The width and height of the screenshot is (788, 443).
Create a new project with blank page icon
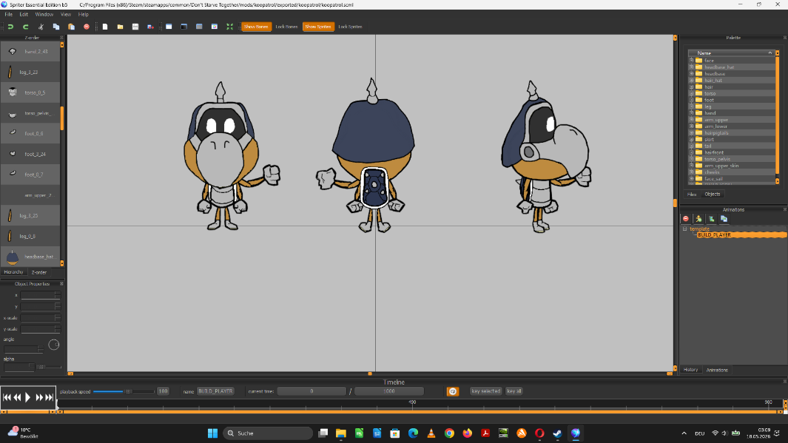[105, 27]
